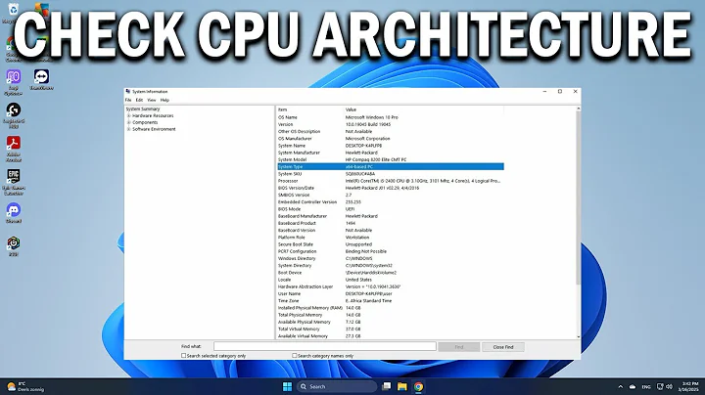This screenshot has height=395, width=705.
Task: Select the OS Name row
Action: pos(391,117)
